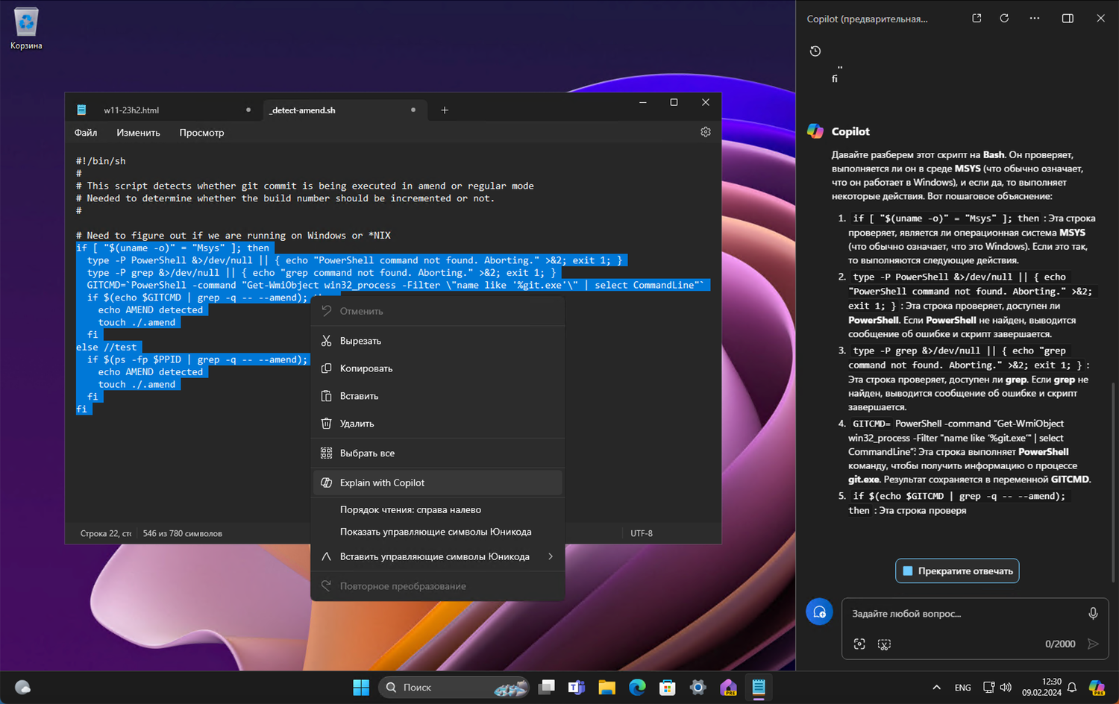The width and height of the screenshot is (1119, 704).
Task: Open Copilot more options ellipsis
Action: [x=1035, y=19]
